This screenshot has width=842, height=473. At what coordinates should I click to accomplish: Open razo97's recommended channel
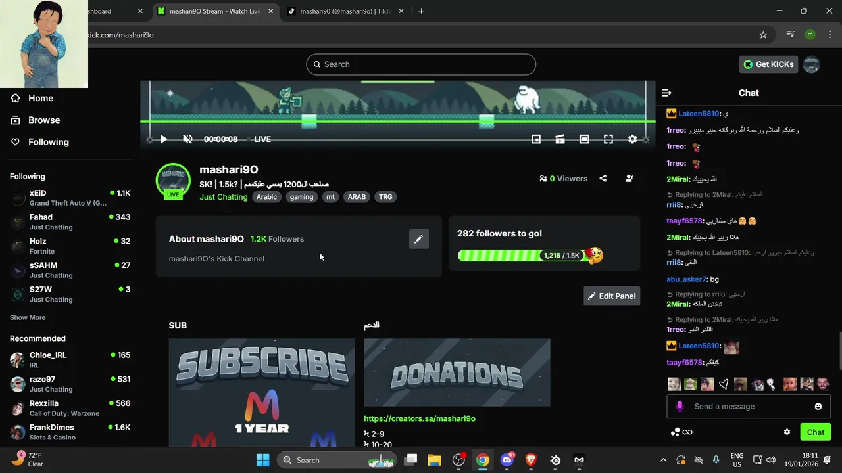pos(70,384)
